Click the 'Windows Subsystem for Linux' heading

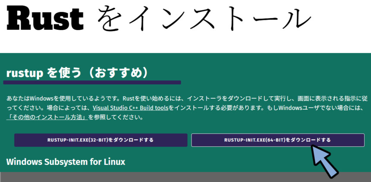(66, 162)
